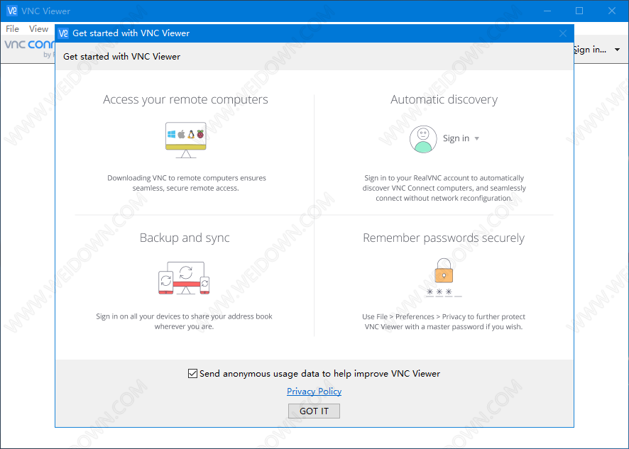The width and height of the screenshot is (629, 449).
Task: Uncheck Send anonymous usage data checkbox
Action: 192,374
